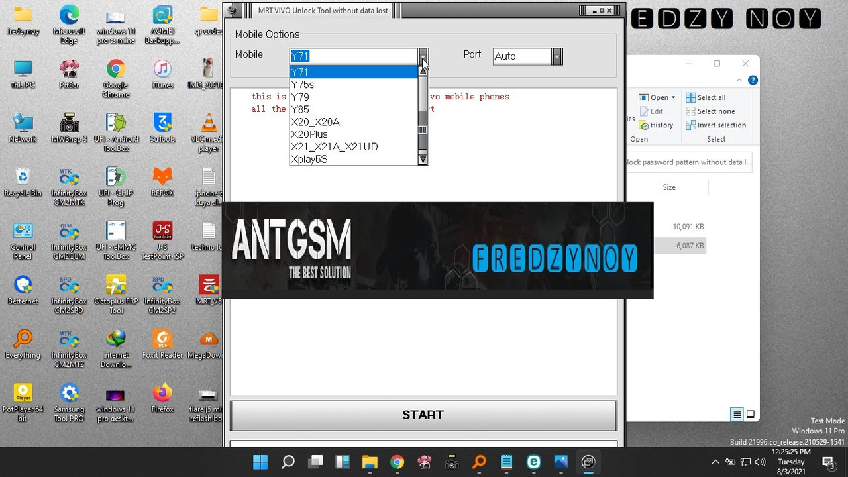848x477 pixels.
Task: Click Invert selection in Explorer window
Action: point(715,125)
